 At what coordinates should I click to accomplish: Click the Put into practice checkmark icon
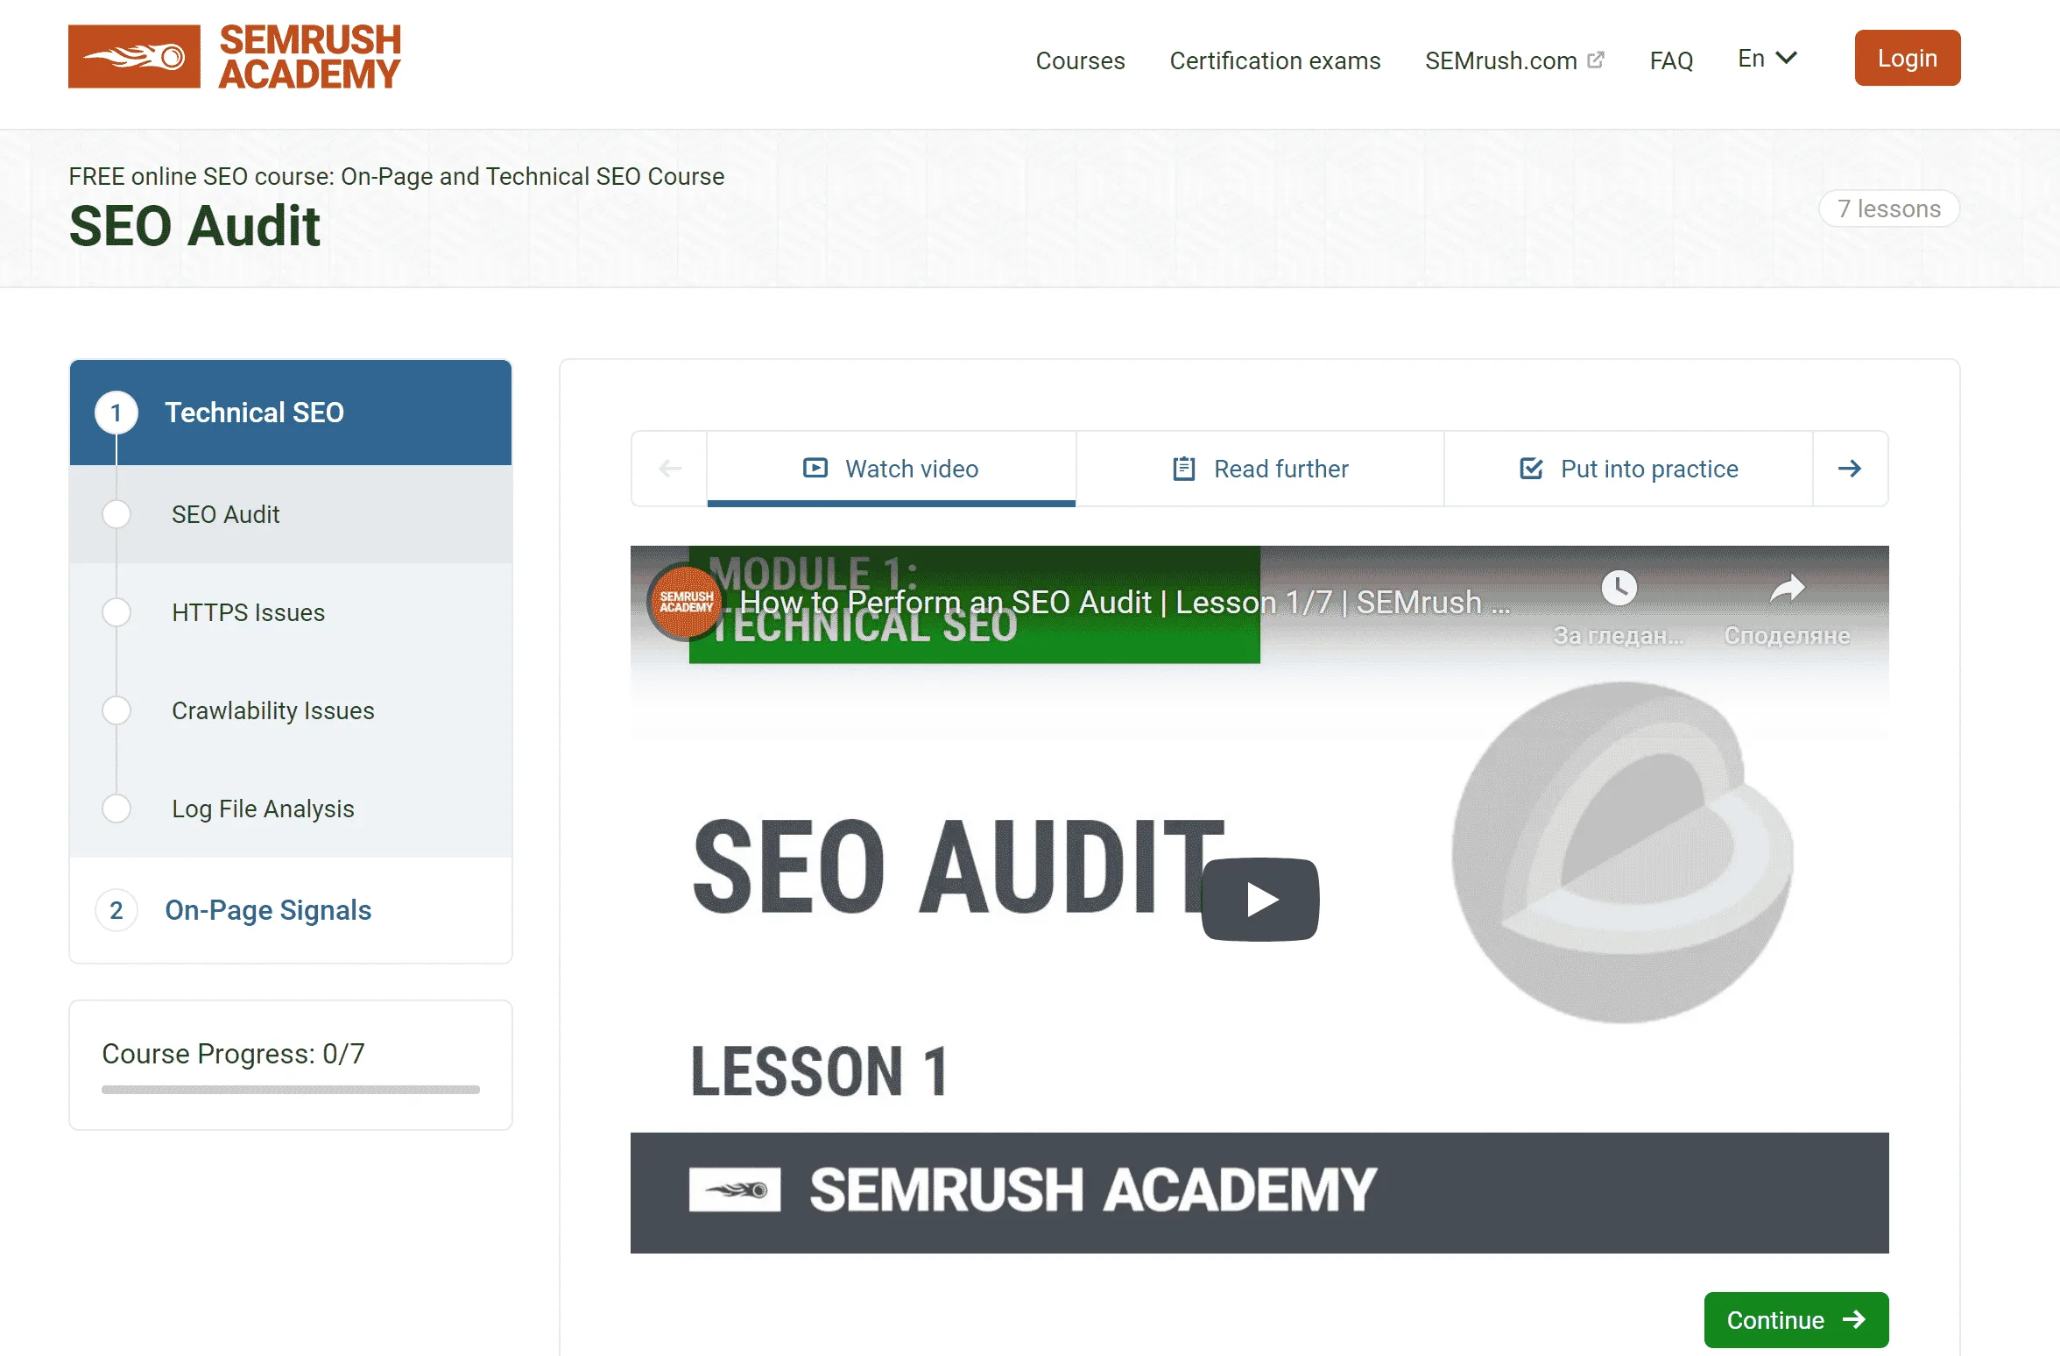pyautogui.click(x=1531, y=469)
